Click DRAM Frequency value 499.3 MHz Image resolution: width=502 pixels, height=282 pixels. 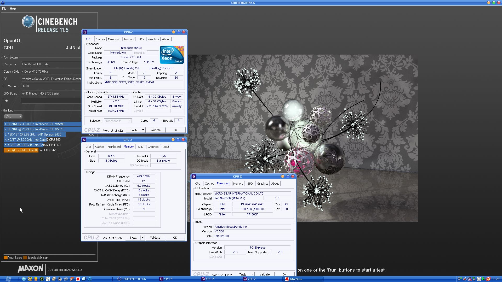click(144, 176)
